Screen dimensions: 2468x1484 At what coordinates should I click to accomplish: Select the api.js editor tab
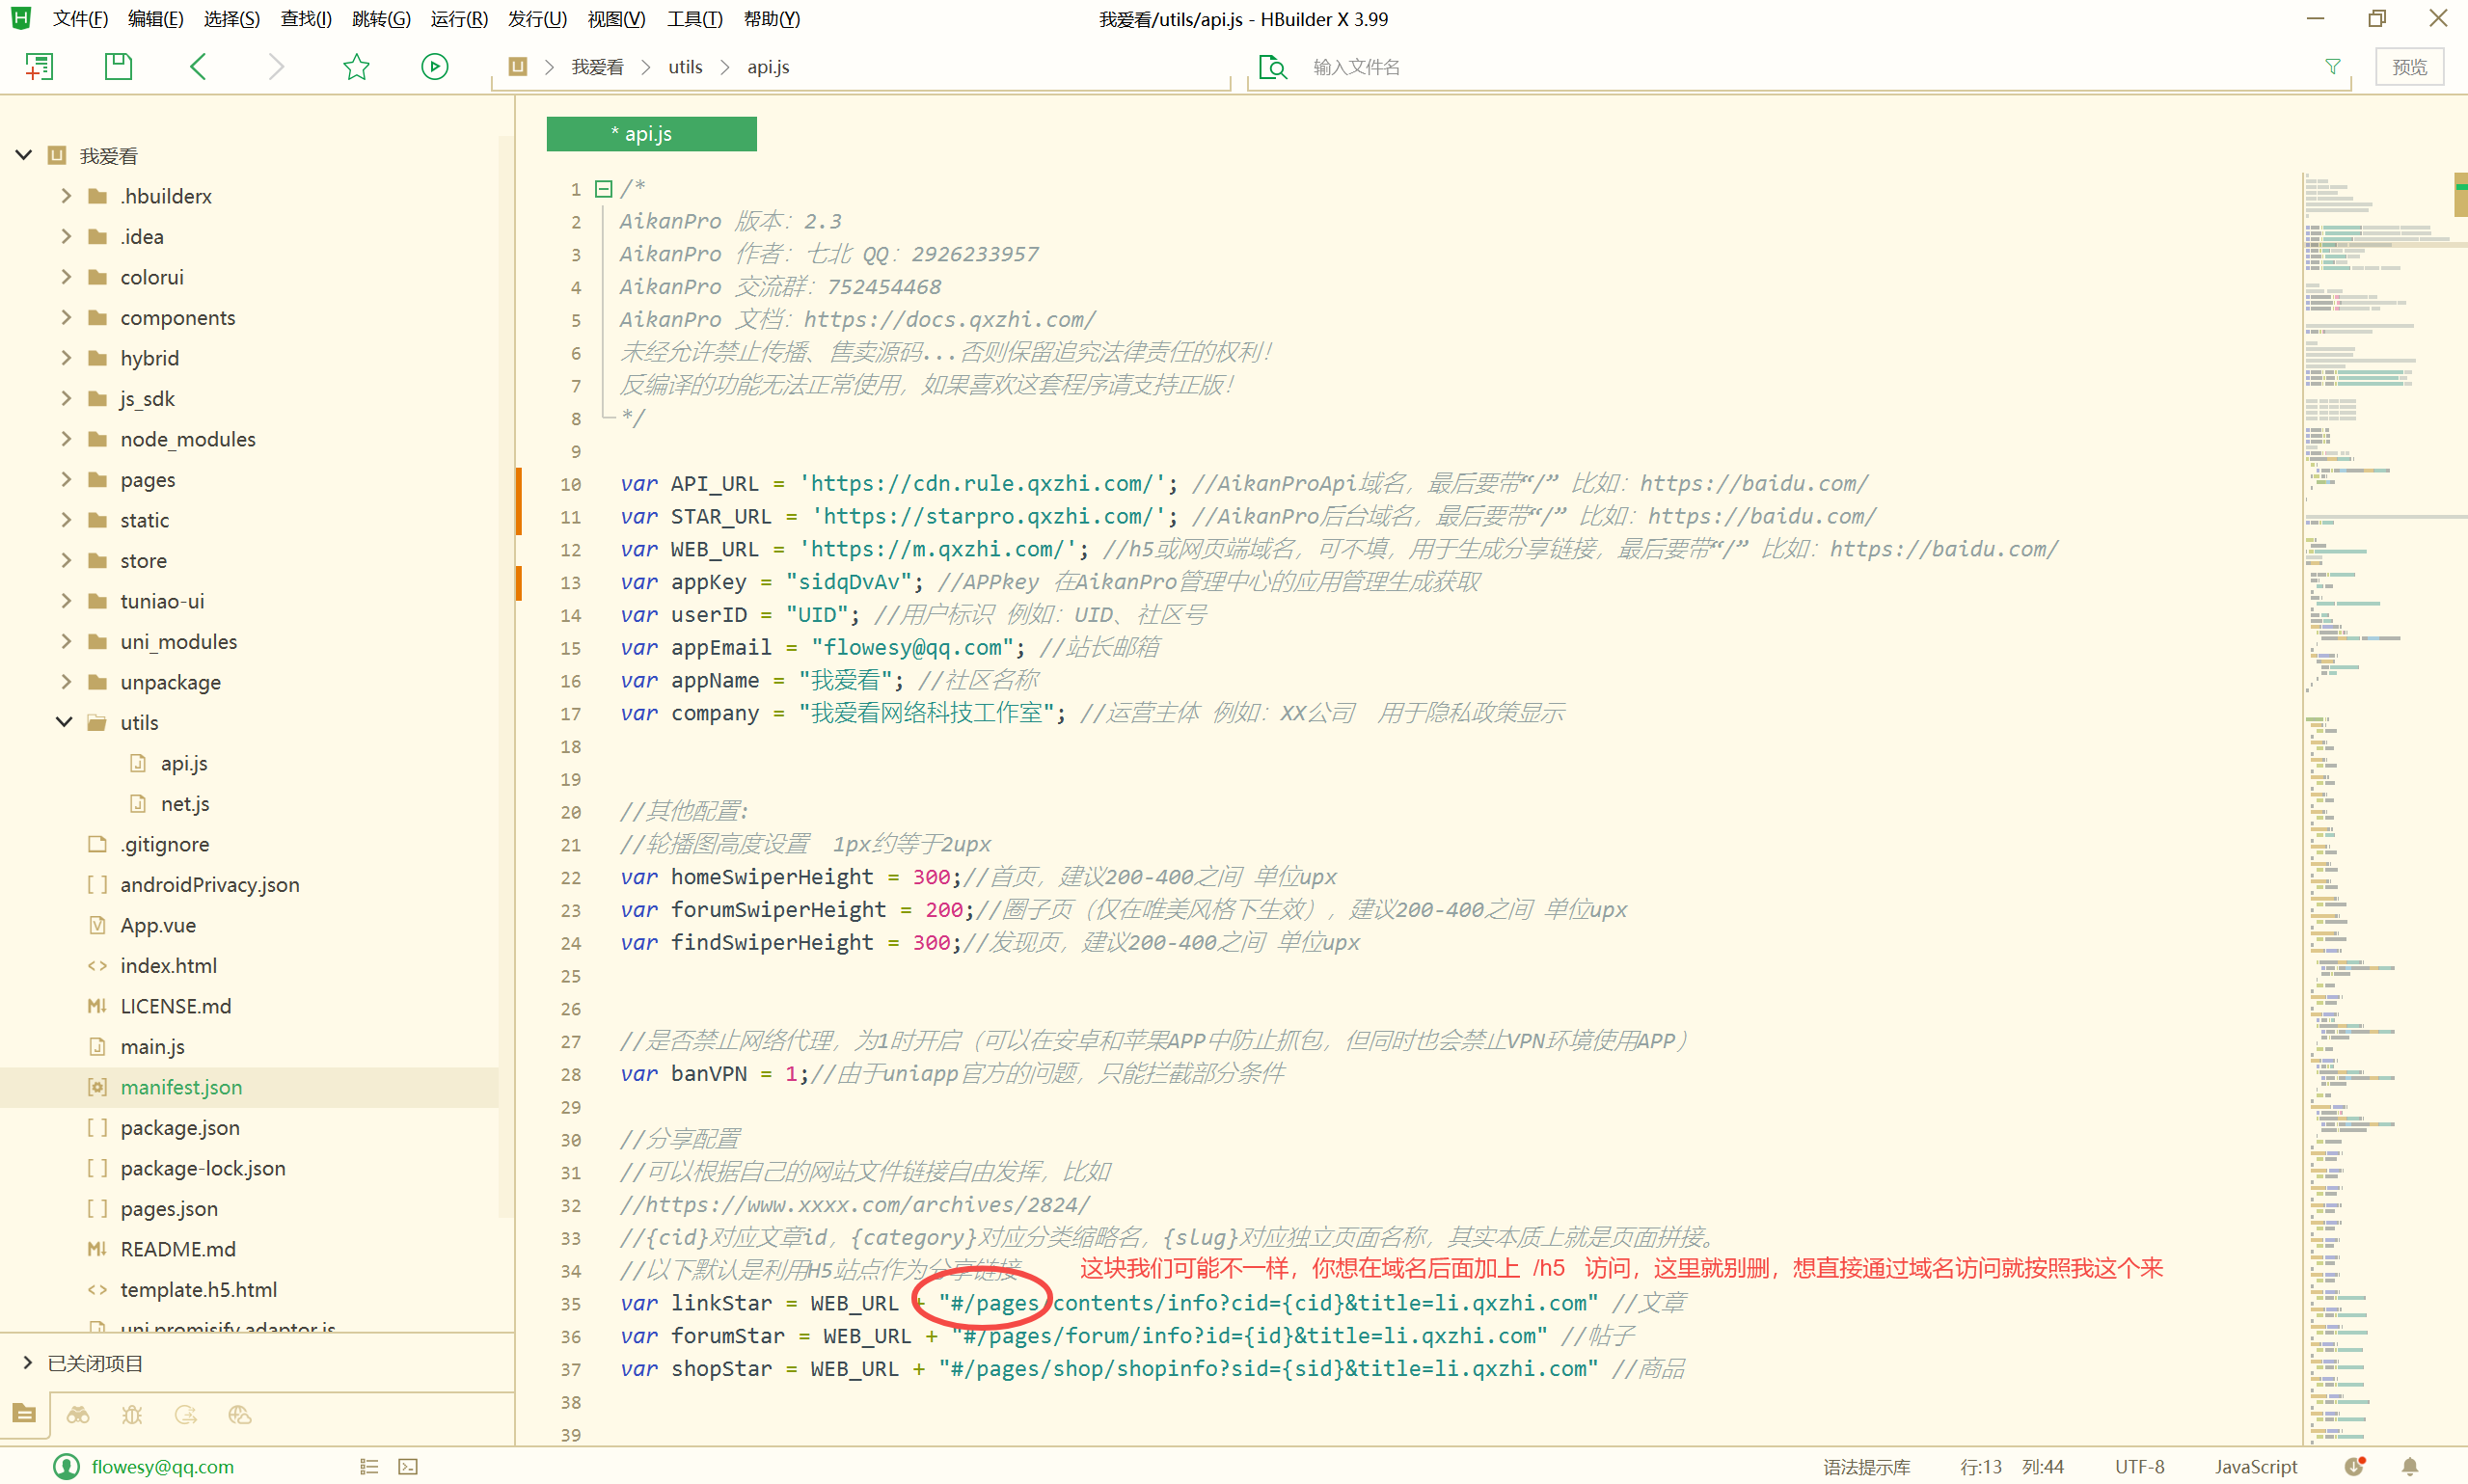point(650,134)
